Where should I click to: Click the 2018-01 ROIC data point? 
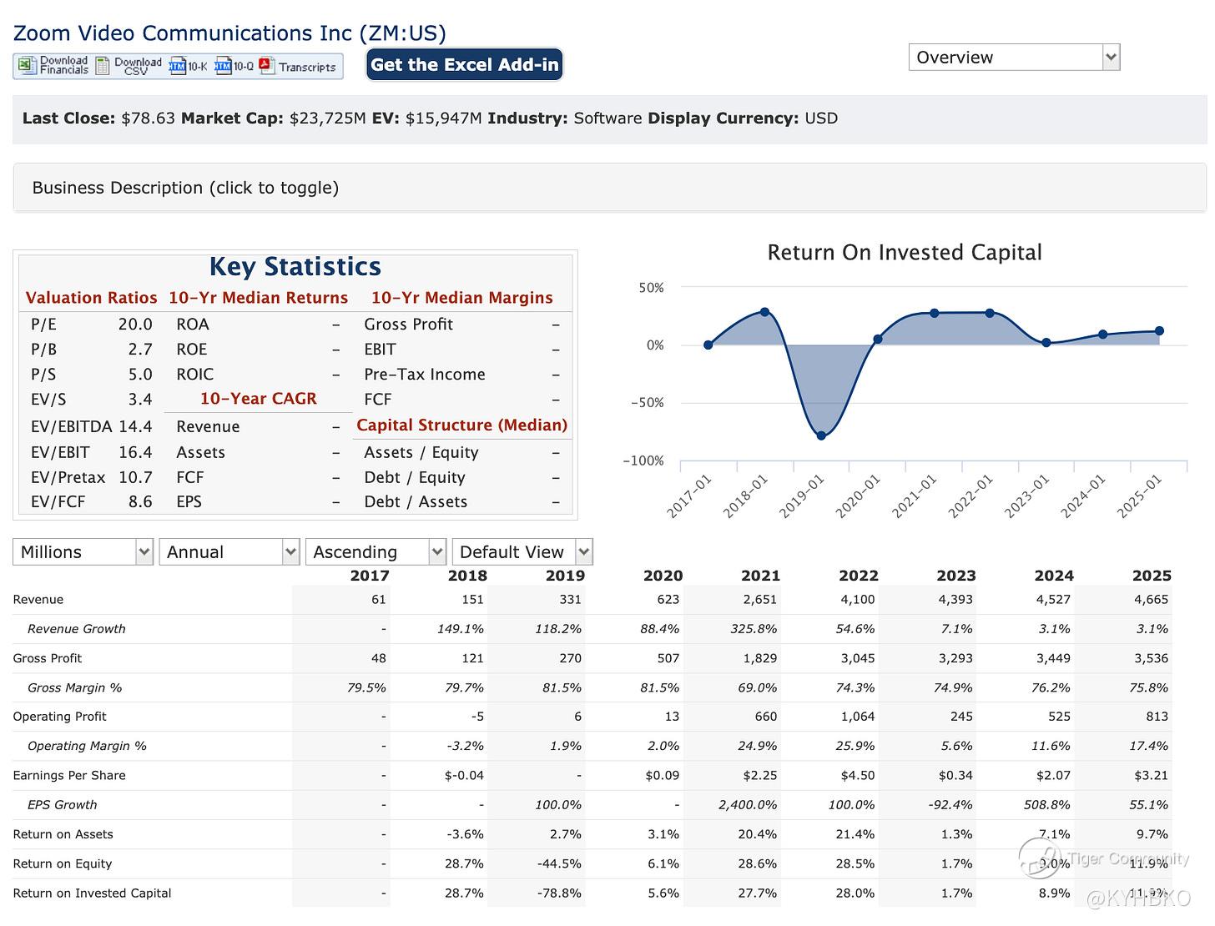[764, 312]
